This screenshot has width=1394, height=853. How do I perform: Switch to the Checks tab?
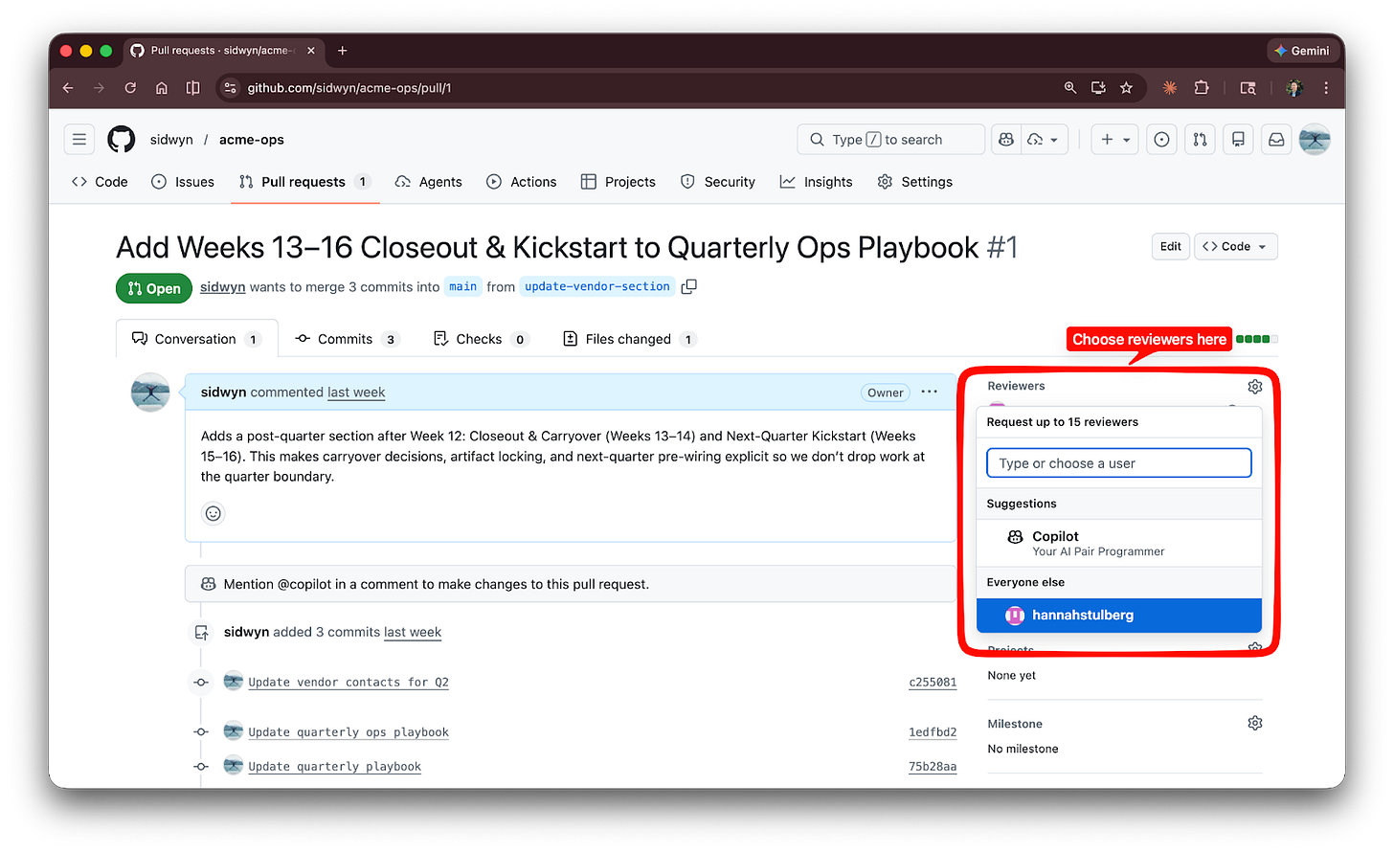tap(481, 339)
